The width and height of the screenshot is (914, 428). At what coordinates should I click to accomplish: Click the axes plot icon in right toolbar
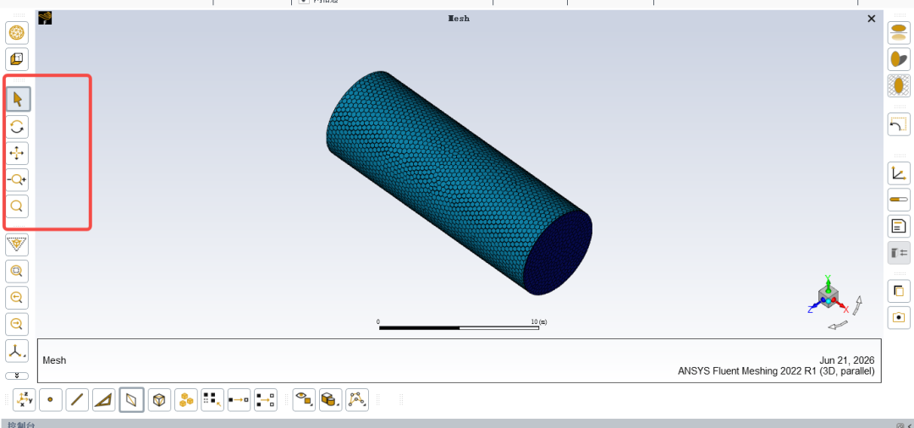pyautogui.click(x=899, y=173)
